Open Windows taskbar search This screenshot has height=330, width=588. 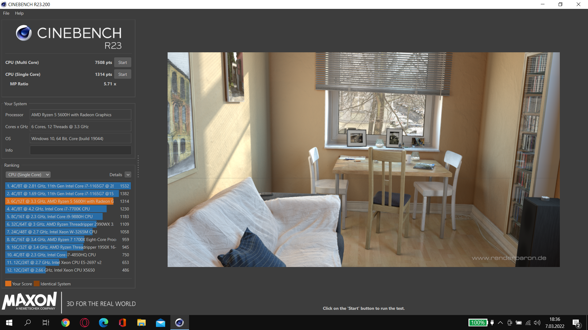pyautogui.click(x=28, y=322)
